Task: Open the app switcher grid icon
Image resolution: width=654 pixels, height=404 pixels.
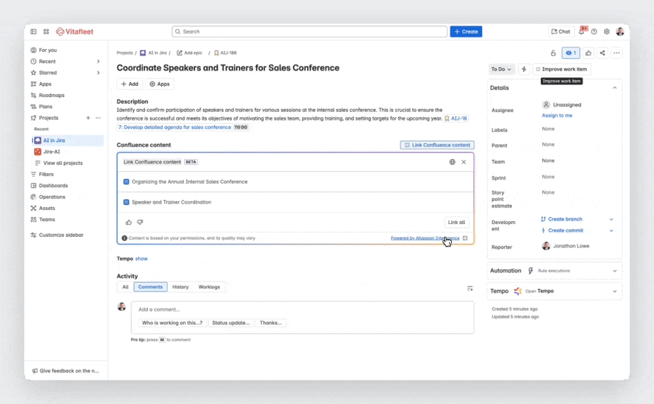Action: click(x=46, y=31)
